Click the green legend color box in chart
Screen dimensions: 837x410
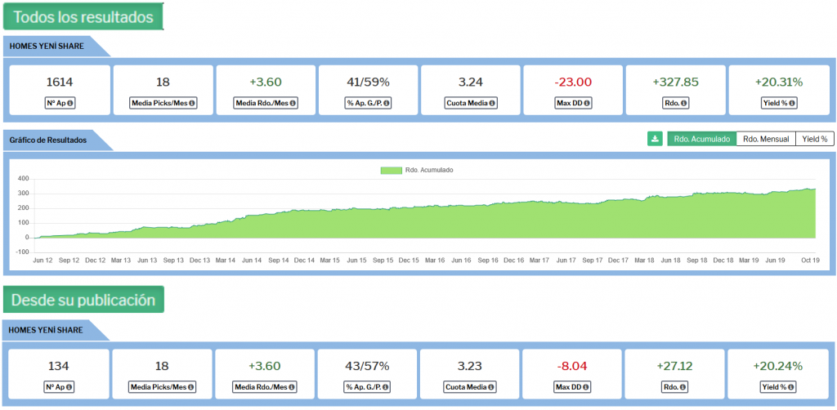tap(391, 170)
